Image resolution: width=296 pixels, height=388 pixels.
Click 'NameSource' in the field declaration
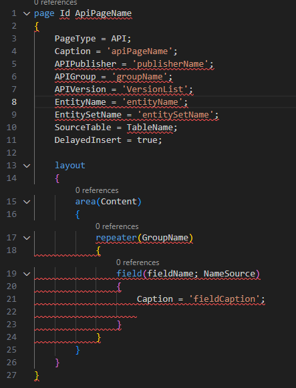[x=229, y=274]
